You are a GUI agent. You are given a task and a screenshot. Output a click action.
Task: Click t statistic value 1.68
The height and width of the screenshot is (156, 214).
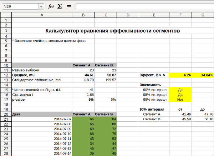pos(90,95)
